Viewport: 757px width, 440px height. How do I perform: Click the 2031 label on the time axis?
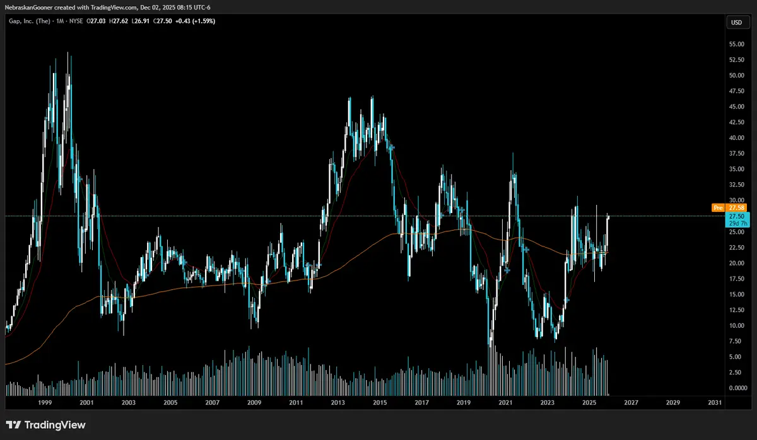point(715,402)
